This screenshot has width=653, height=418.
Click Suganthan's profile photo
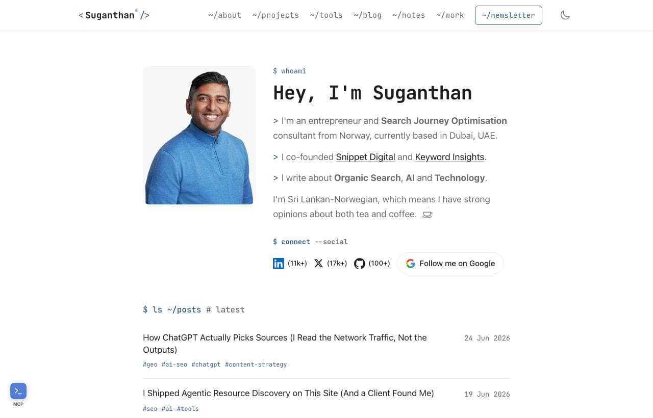coord(199,135)
